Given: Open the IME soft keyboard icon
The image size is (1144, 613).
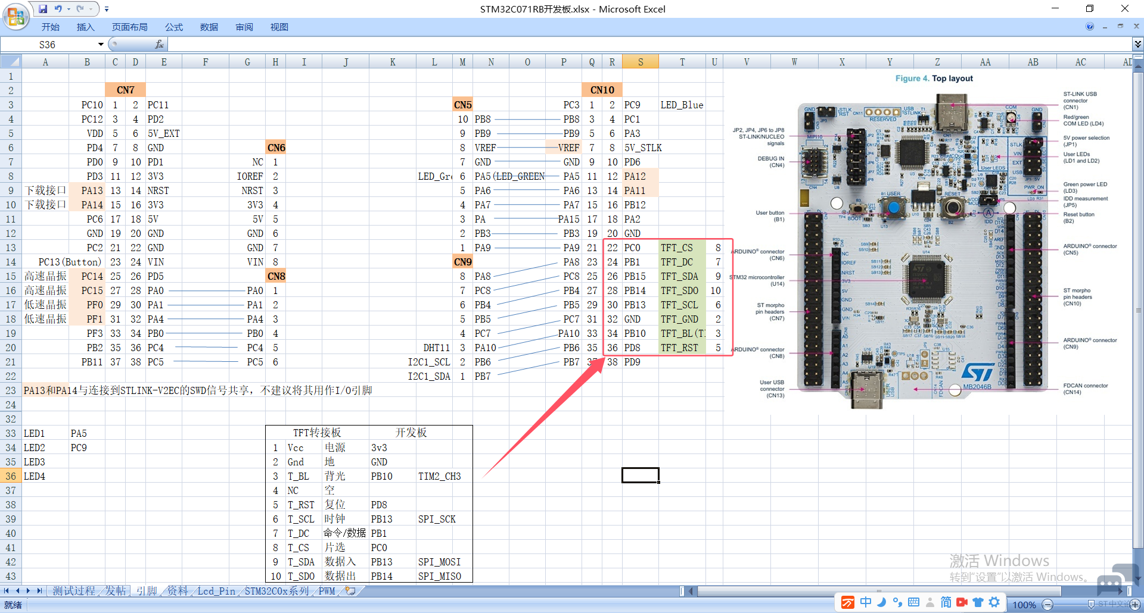Looking at the screenshot, I should 913,602.
